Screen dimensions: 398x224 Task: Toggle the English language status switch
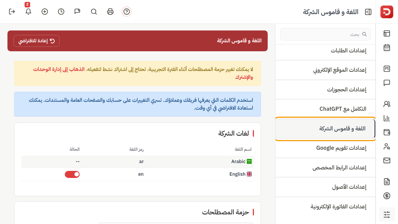(72, 174)
